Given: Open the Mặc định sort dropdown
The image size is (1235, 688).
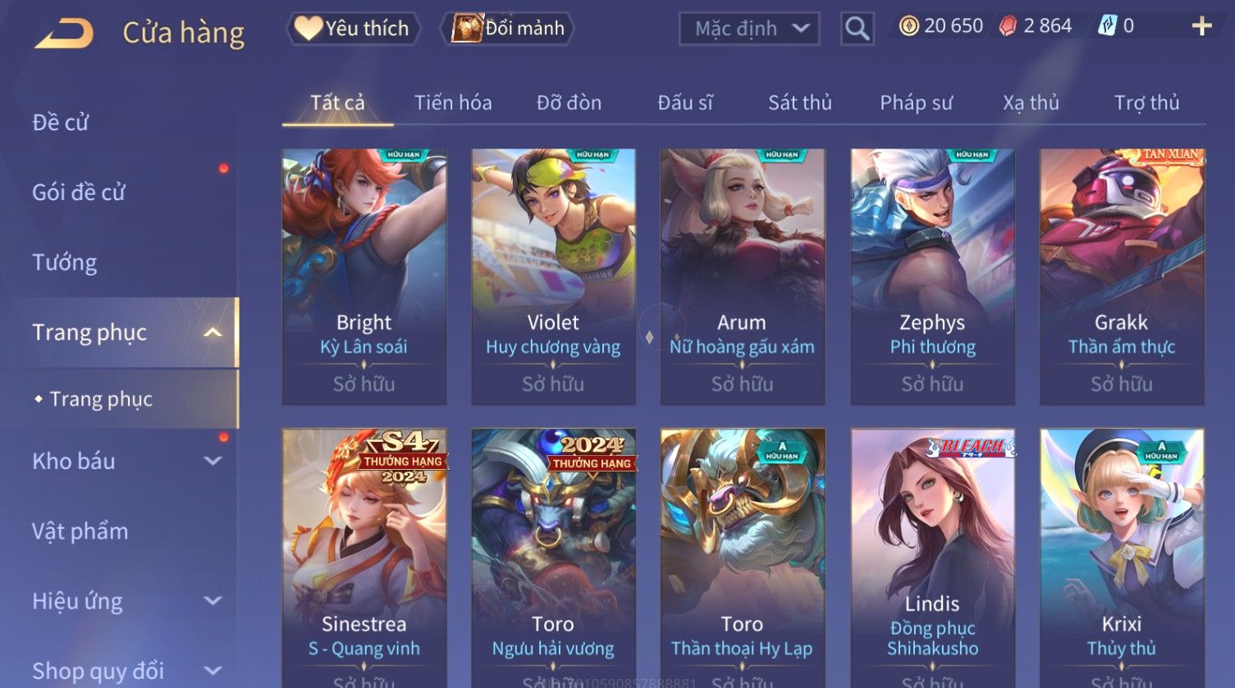Looking at the screenshot, I should pos(749,29).
